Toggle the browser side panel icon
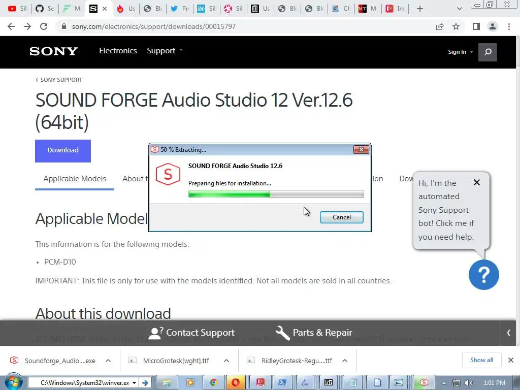Screen dimensions: 520x390 476,26
